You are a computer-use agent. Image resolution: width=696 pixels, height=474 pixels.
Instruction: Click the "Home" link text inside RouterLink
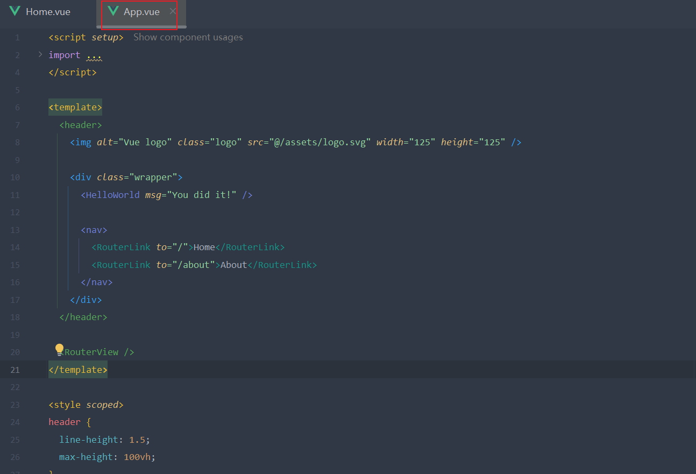click(204, 247)
